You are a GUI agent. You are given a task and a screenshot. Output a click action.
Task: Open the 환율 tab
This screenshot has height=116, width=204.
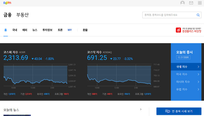[x=85, y=30]
